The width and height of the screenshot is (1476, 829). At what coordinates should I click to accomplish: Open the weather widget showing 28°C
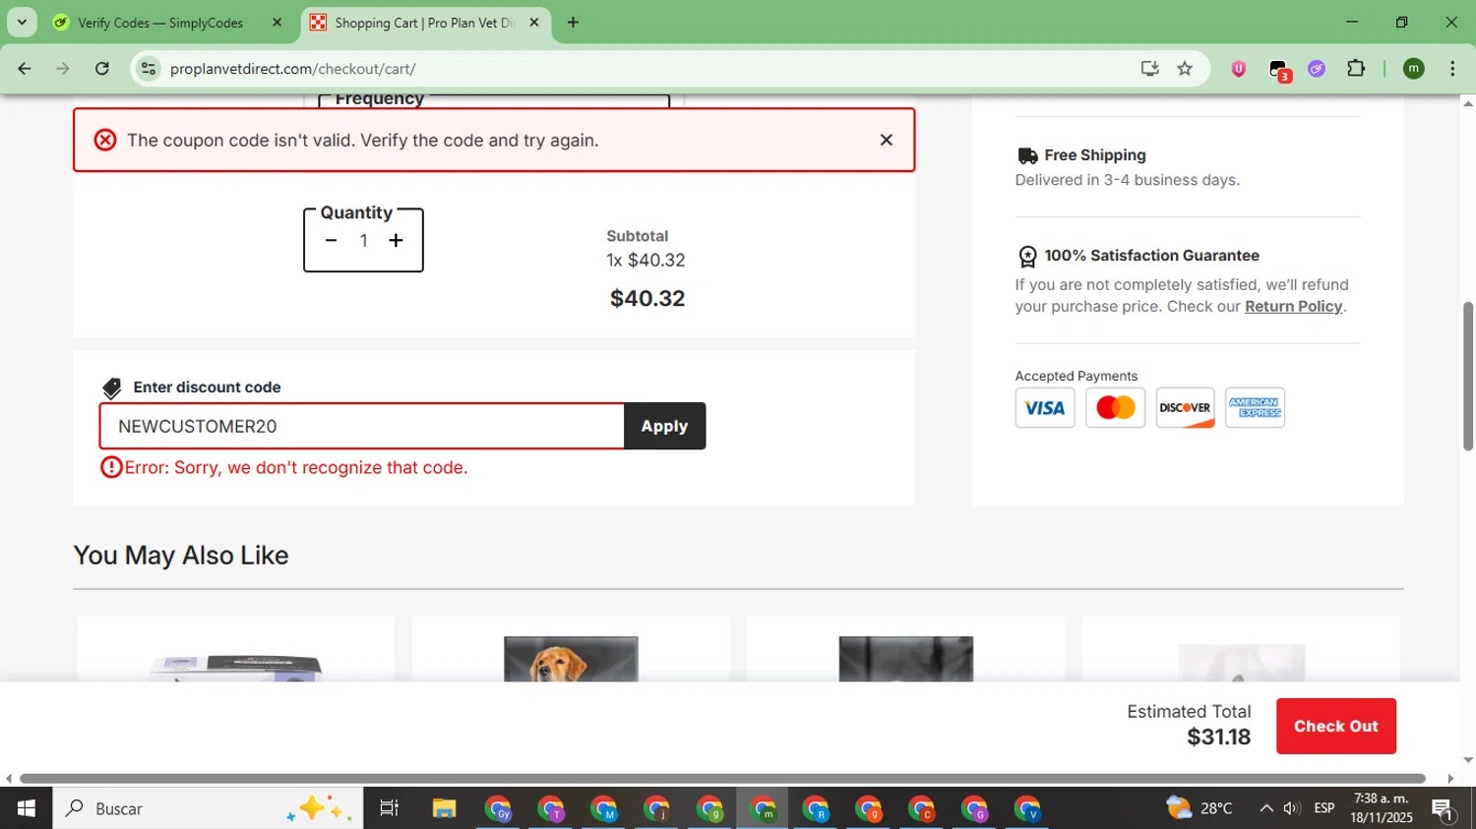1199,808
